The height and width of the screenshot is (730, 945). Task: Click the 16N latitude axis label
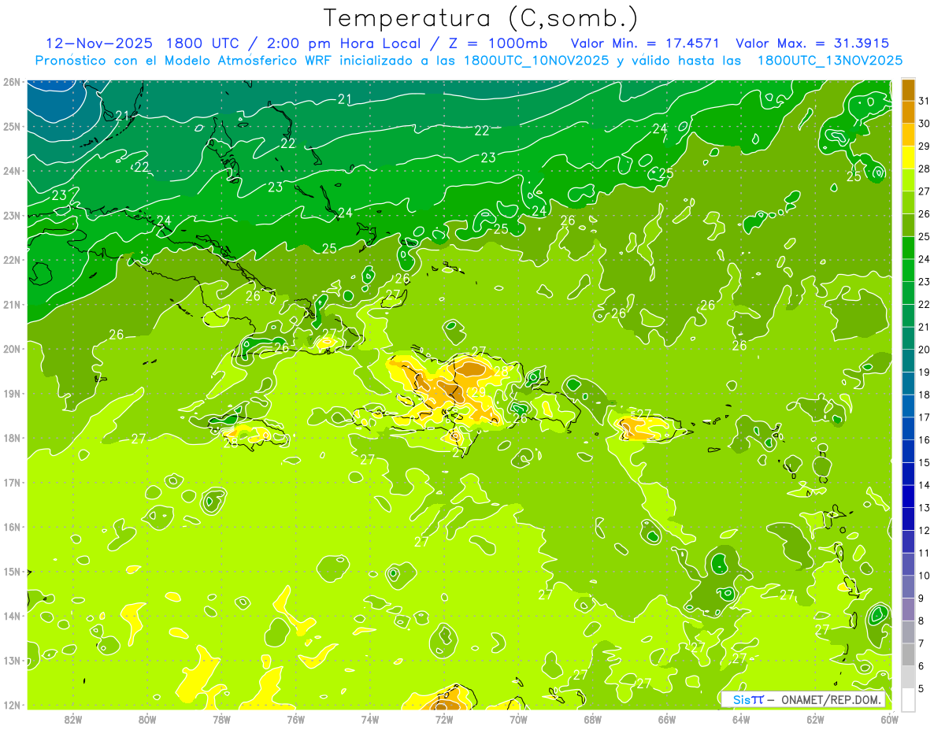12,527
